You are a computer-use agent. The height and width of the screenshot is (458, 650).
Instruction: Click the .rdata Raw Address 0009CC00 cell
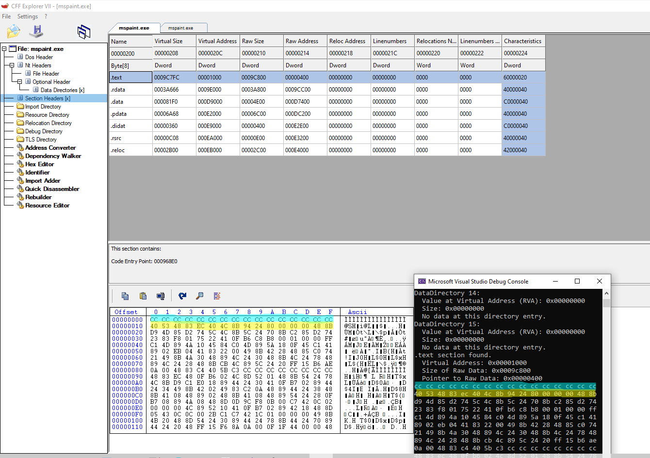coord(306,89)
